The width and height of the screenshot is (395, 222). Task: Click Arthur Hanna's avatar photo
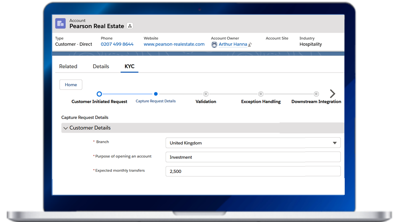pyautogui.click(x=214, y=44)
